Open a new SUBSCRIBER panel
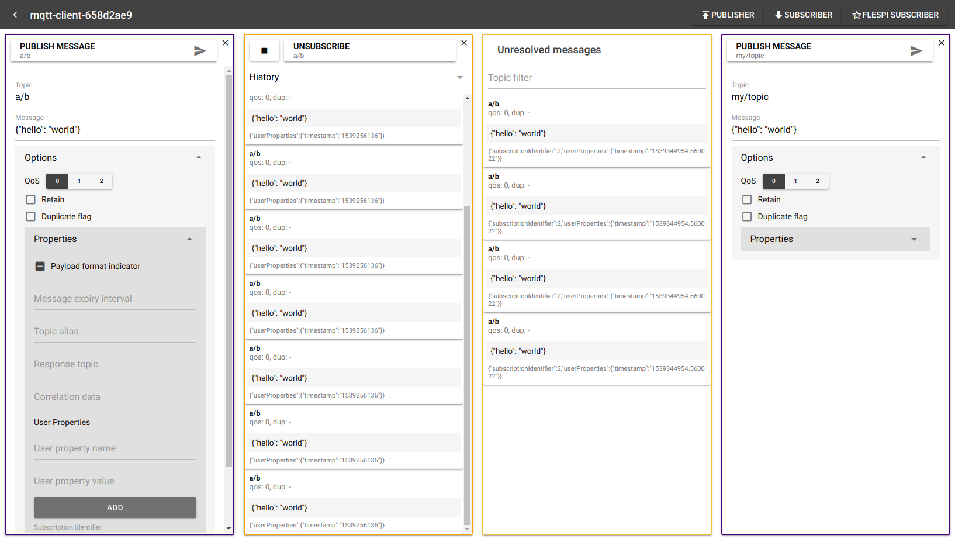 pos(804,15)
